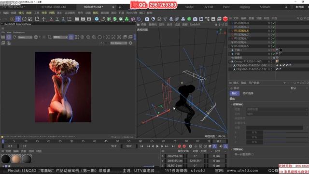Open RenderView File menu
309x174 pixels.
click(x=3, y=32)
